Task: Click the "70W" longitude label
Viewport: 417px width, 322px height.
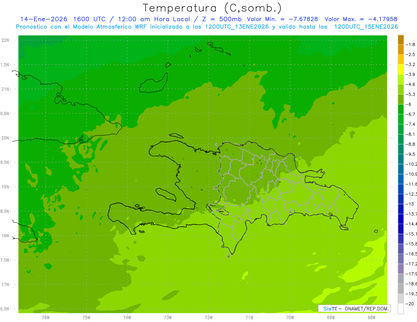Action: (290, 317)
